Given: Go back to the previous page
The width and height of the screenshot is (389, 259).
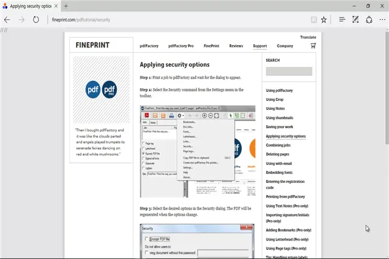Looking at the screenshot, I should click(7, 19).
